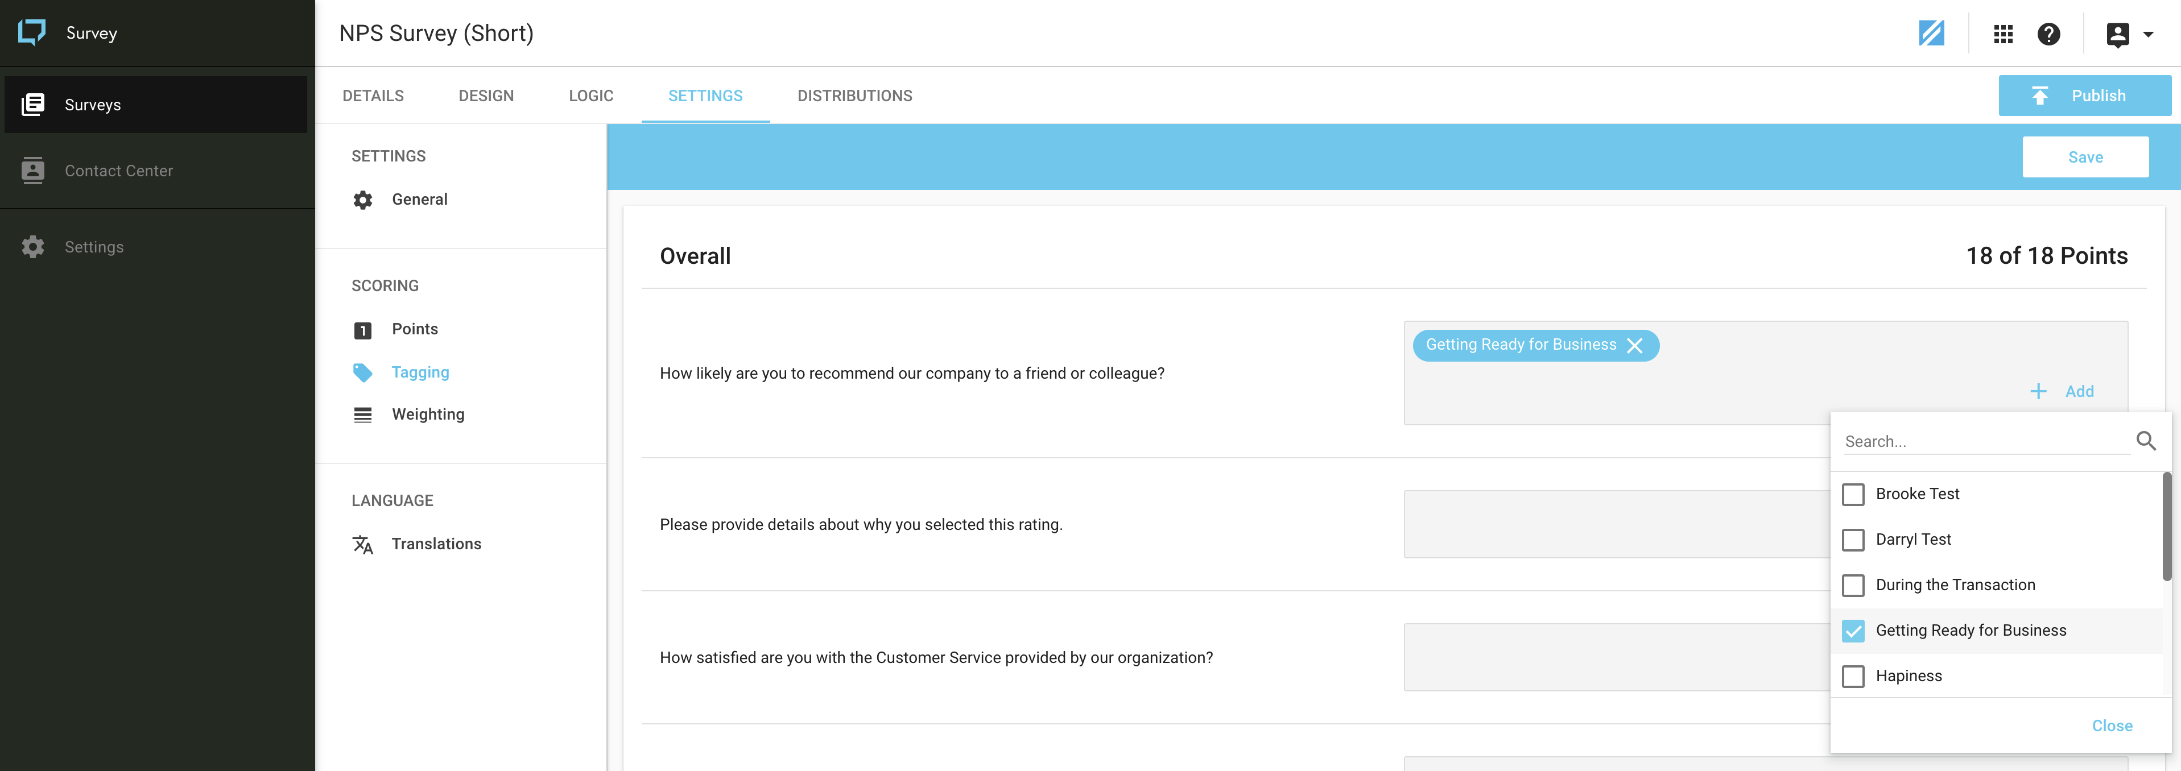Click the 'Overall' section heading
This screenshot has height=771, width=2181.
(x=695, y=256)
